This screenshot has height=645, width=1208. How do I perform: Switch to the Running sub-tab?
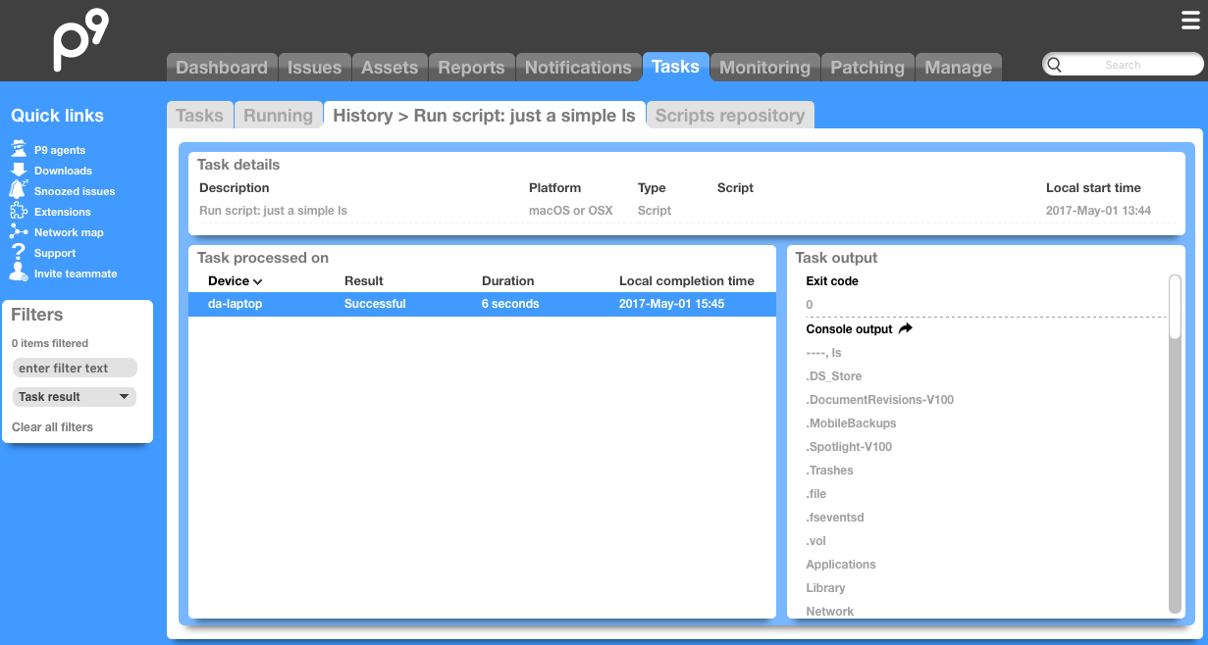[x=278, y=115]
